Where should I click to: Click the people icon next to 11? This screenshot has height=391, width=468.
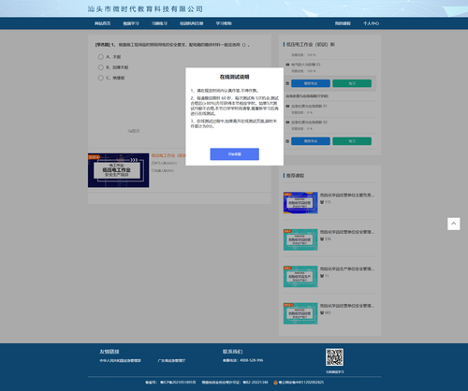[322, 276]
